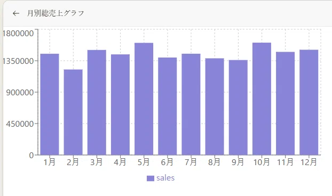Viewport: 332px width, 196px height.
Task: Select the 12月 sales bar
Action: pyautogui.click(x=309, y=102)
